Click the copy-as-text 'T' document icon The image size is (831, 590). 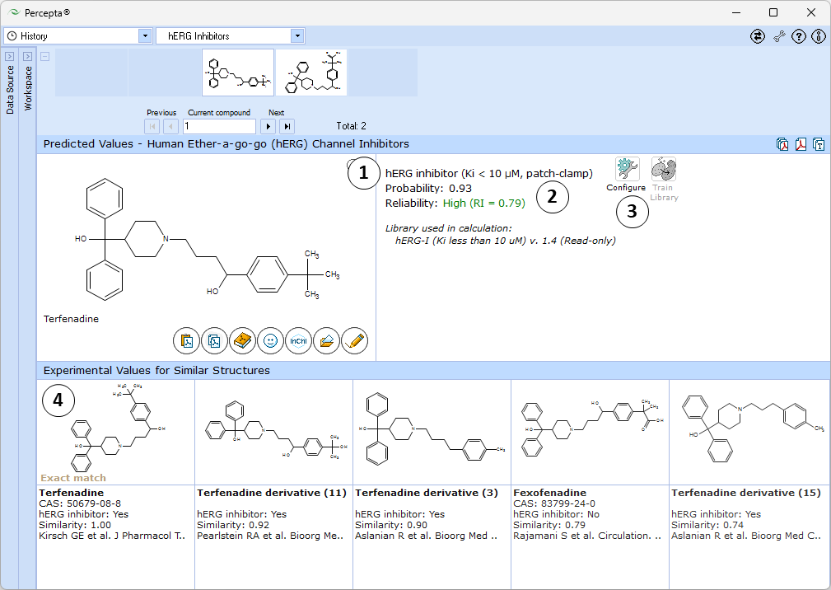[819, 144]
